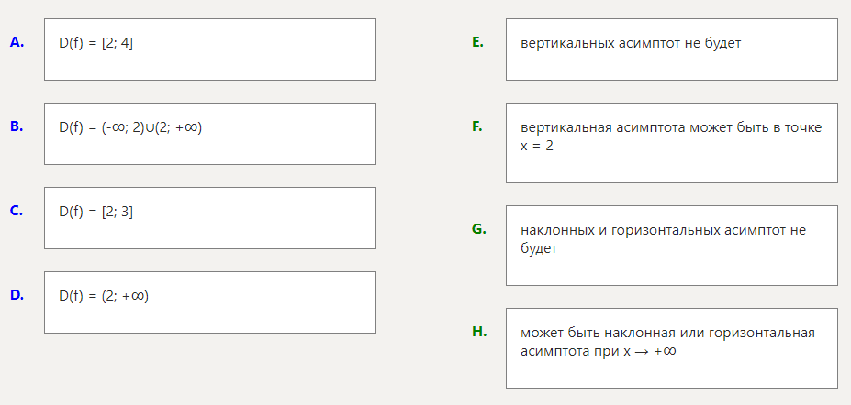Click the green letter H label
851x405 pixels.
point(479,332)
